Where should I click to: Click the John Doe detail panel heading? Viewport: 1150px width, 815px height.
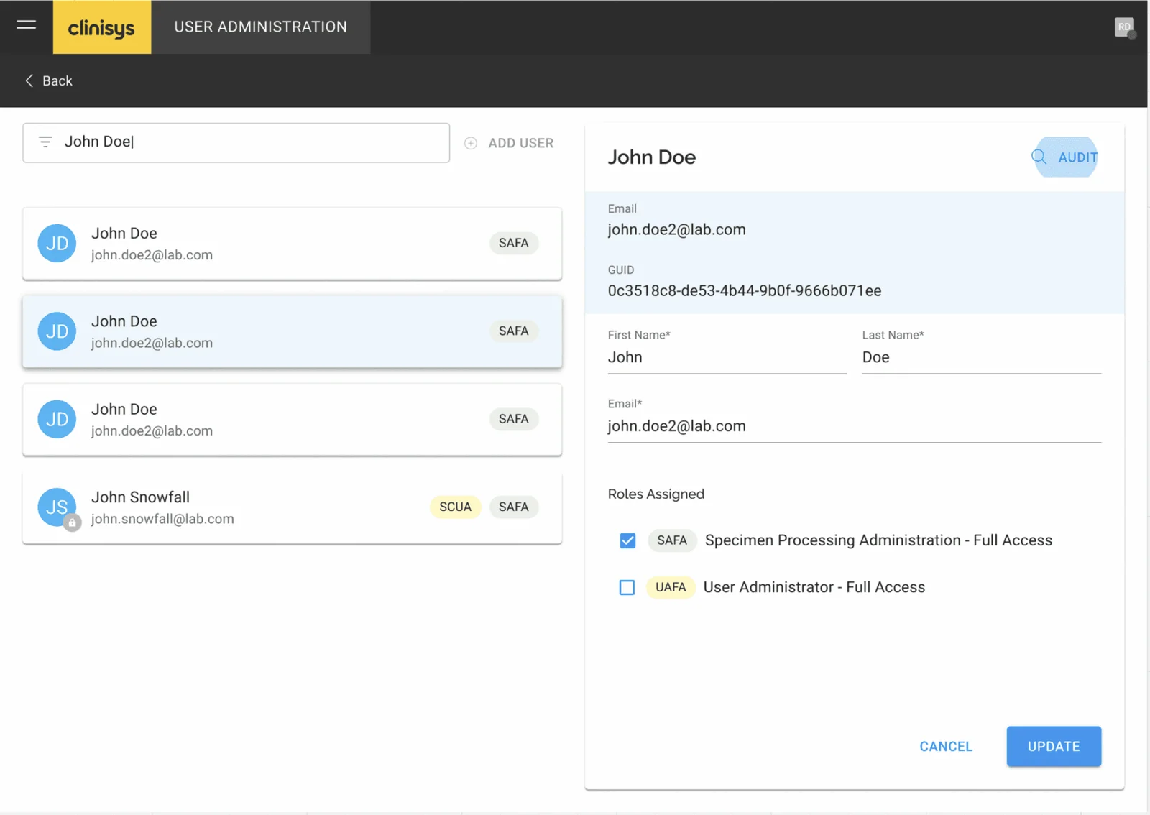pyautogui.click(x=652, y=157)
